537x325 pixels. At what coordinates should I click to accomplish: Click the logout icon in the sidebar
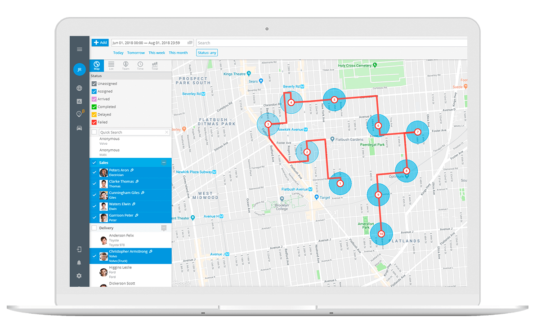(79, 249)
